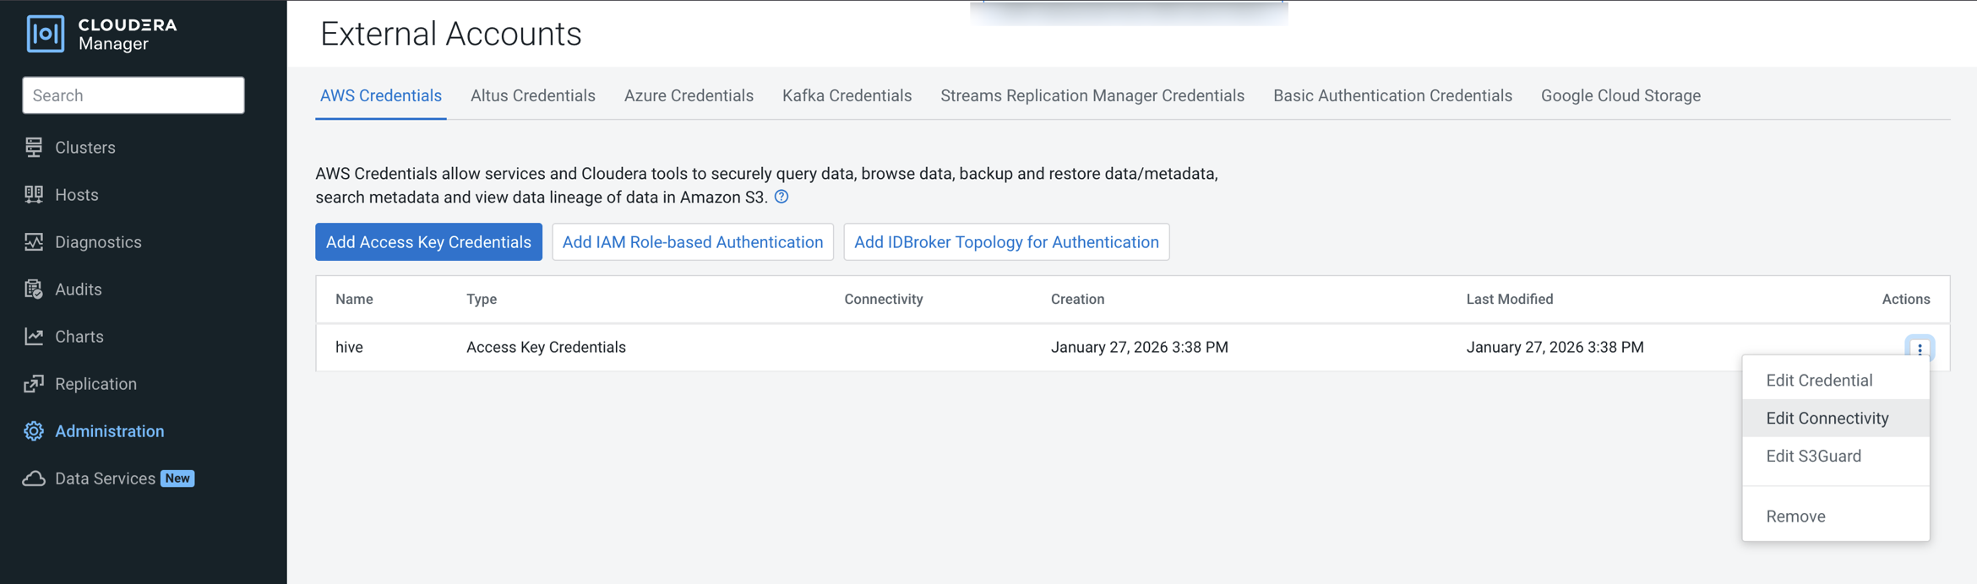Open Clusters via its sidebar icon

click(x=34, y=148)
